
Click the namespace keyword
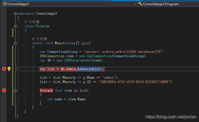click(x=25, y=13)
